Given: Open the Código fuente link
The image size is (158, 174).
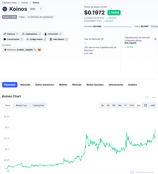Looking at the screenshot, I should 36,39.
